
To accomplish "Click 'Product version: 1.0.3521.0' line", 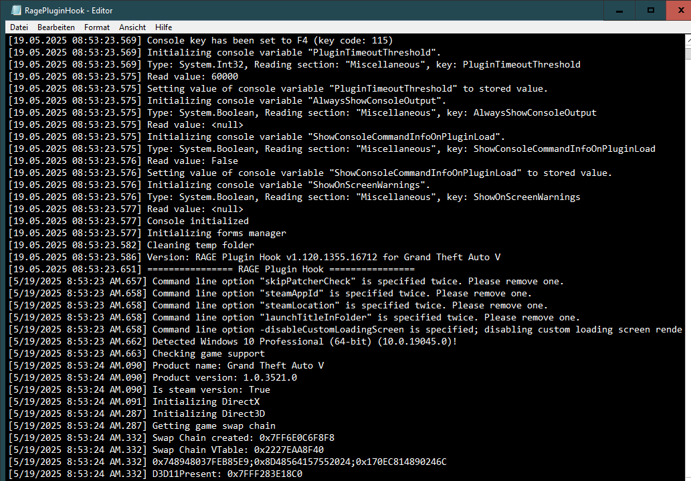I will click(x=153, y=378).
